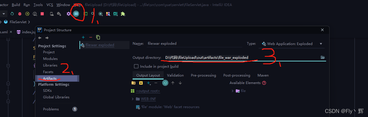Sort elements by names AZ icon
The width and height of the screenshot is (368, 117).
tap(165, 83)
